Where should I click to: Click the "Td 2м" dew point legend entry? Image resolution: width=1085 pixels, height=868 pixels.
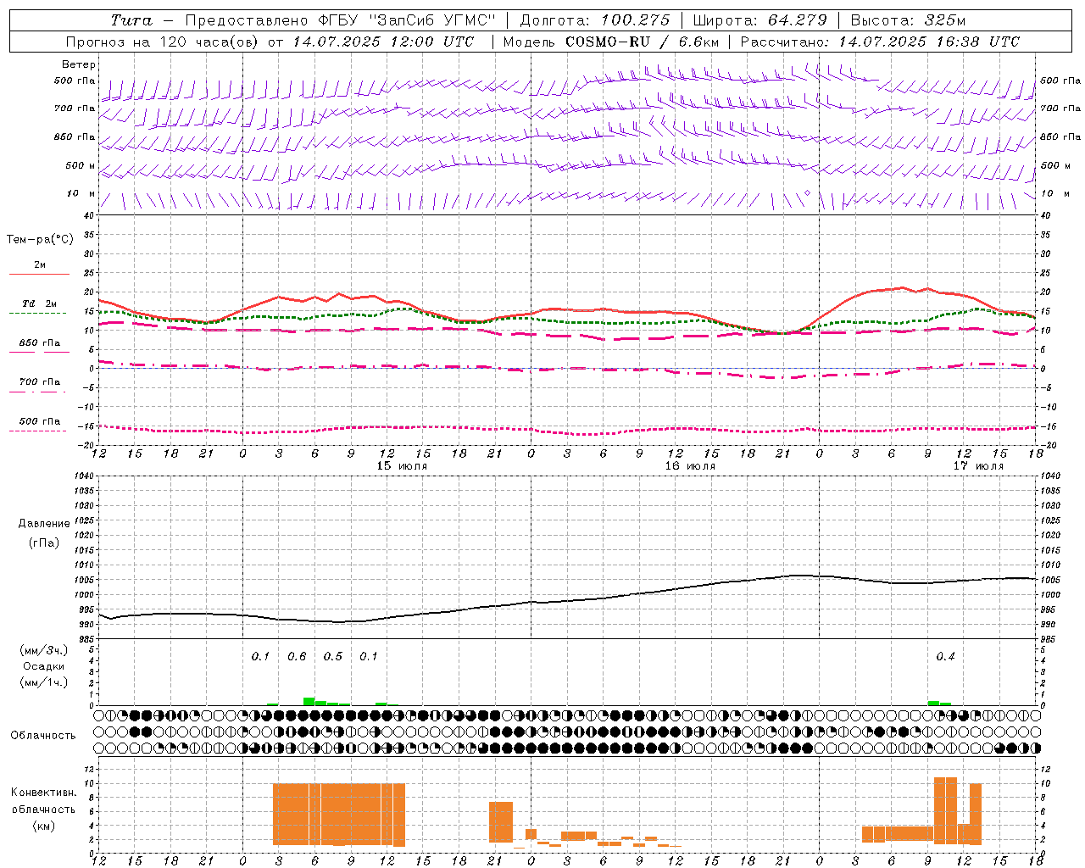(x=40, y=303)
